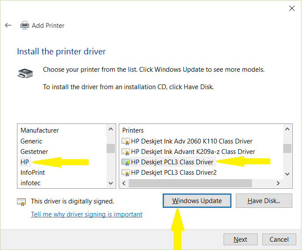Screen dimensions: 308x250
Task: Click the back arrow icon
Action: (8, 26)
